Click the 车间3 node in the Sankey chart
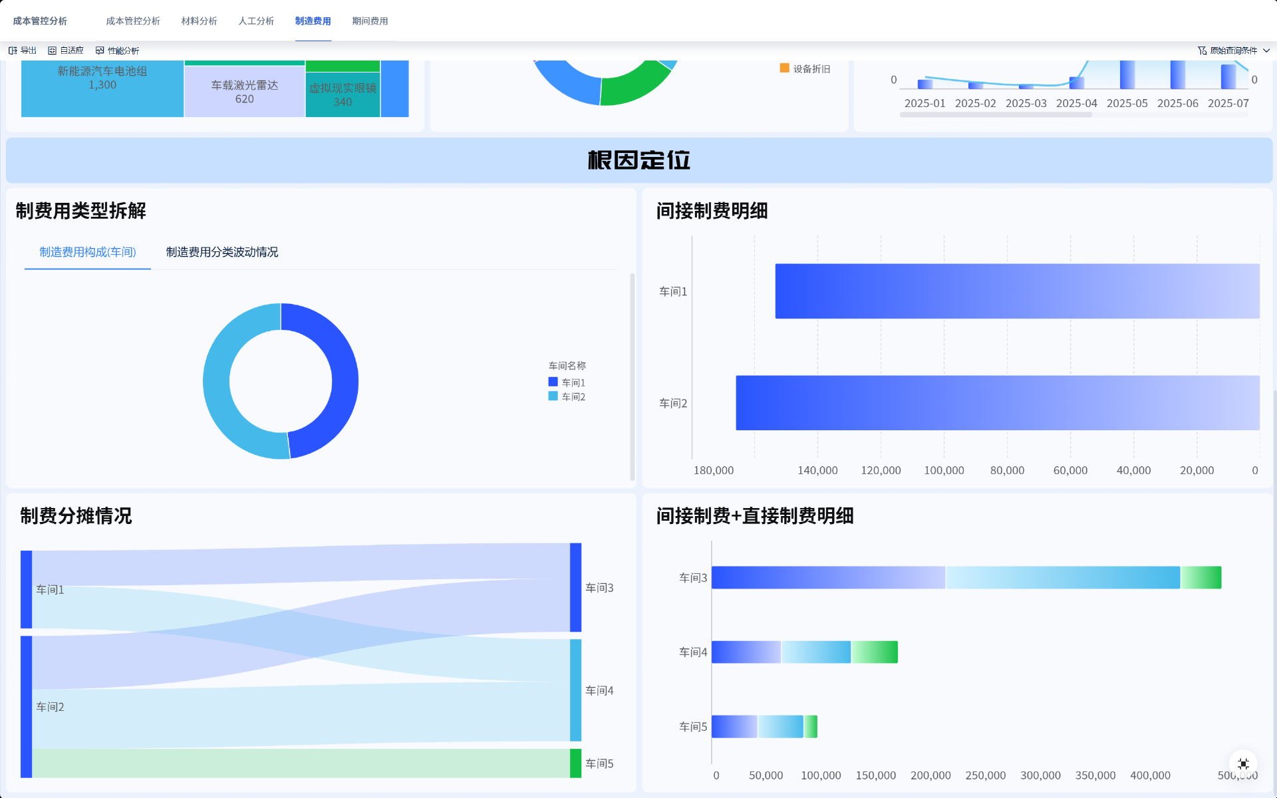Screen dimensions: 1277x798 (575, 587)
